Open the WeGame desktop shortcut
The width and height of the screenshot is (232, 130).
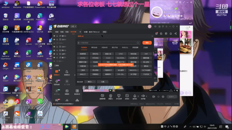[17, 5]
